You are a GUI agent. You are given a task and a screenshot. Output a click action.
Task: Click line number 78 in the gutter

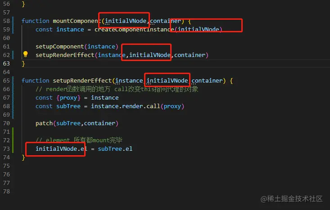coord(6,191)
